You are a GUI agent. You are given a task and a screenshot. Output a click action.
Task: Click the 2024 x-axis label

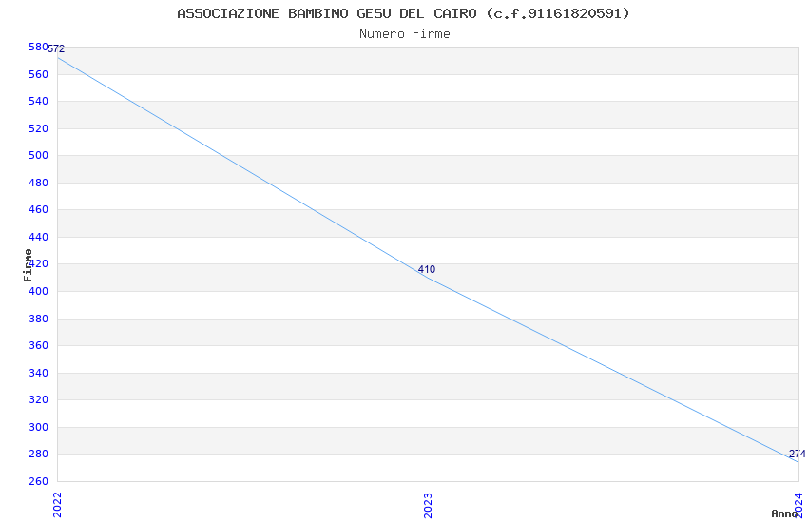(x=798, y=505)
